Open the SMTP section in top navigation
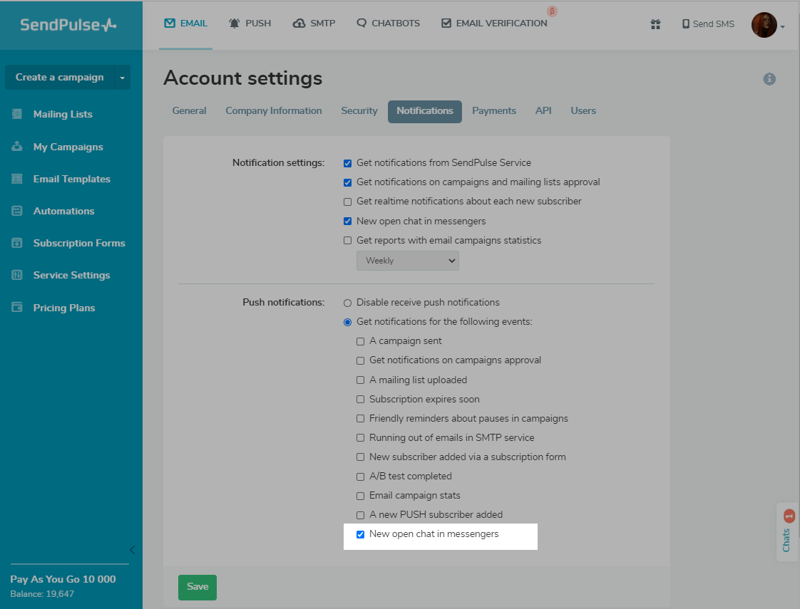800x609 pixels. pos(314,24)
